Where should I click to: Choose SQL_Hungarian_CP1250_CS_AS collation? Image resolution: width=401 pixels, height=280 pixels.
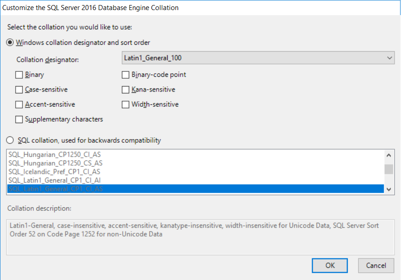click(195, 163)
